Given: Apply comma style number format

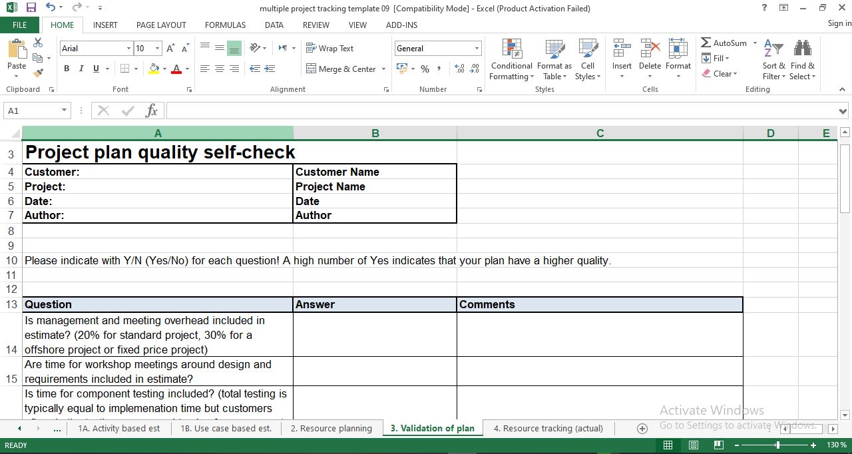Looking at the screenshot, I should (x=440, y=69).
